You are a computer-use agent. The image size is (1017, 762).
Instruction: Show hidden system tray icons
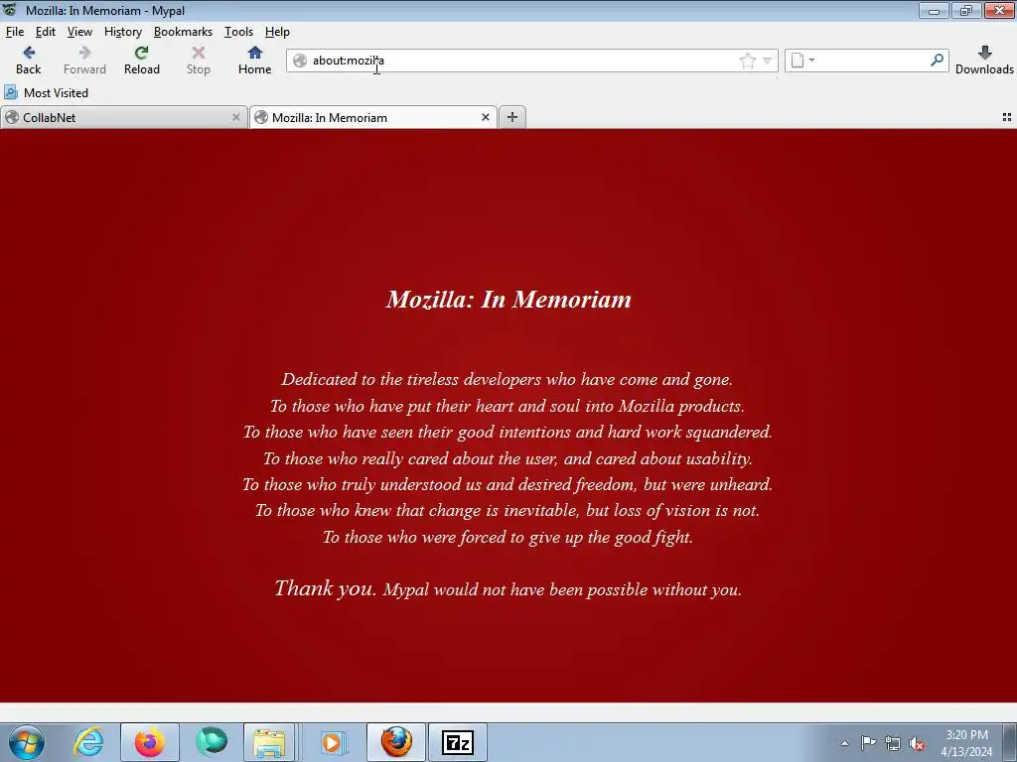click(x=844, y=743)
